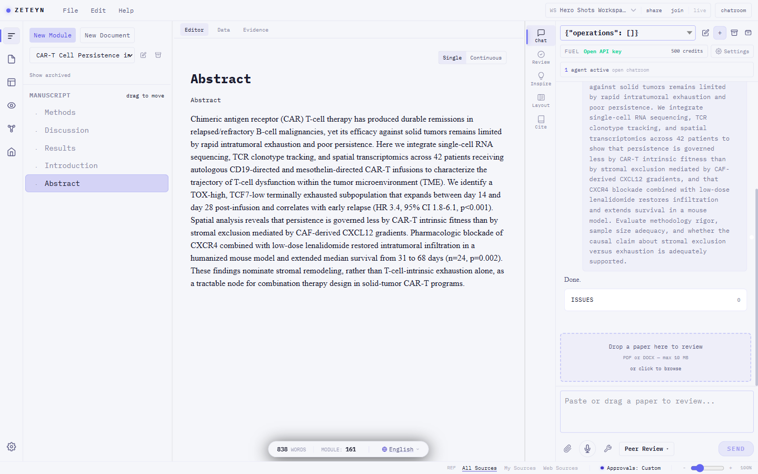The width and height of the screenshot is (758, 474).
Task: Open the English language dropdown
Action: click(x=401, y=449)
